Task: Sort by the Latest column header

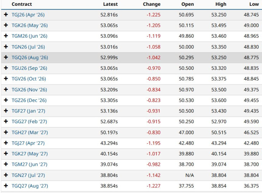Action: tap(110, 4)
